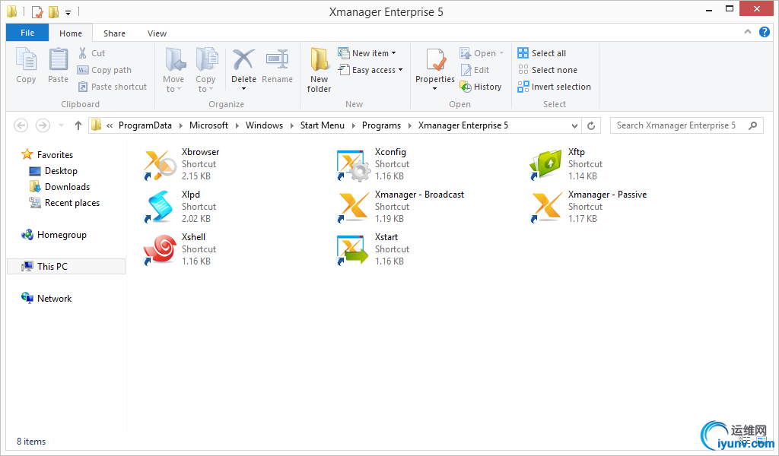Go up one folder level arrow
779x456 pixels.
tap(78, 125)
